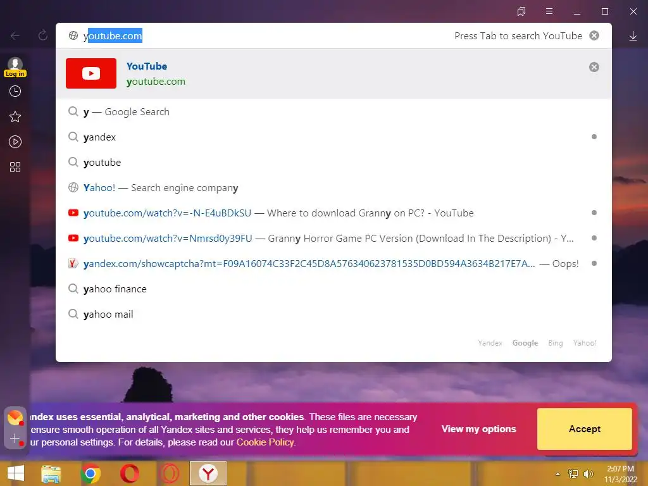Image resolution: width=648 pixels, height=486 pixels.
Task: Add a sidebar item with plus icon
Action: coord(15,439)
